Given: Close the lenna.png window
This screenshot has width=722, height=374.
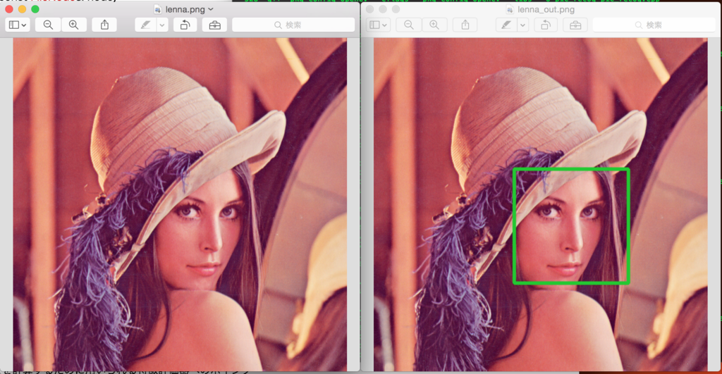Looking at the screenshot, I should (x=8, y=9).
